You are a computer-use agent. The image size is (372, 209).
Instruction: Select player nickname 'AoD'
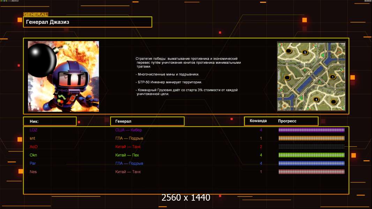[34, 147]
